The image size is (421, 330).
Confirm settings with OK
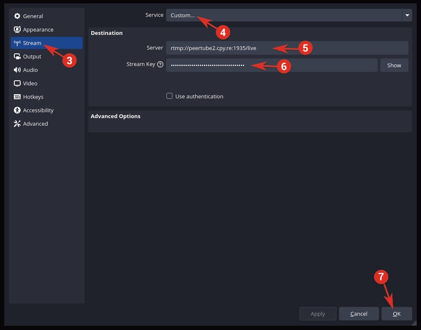[x=396, y=314]
